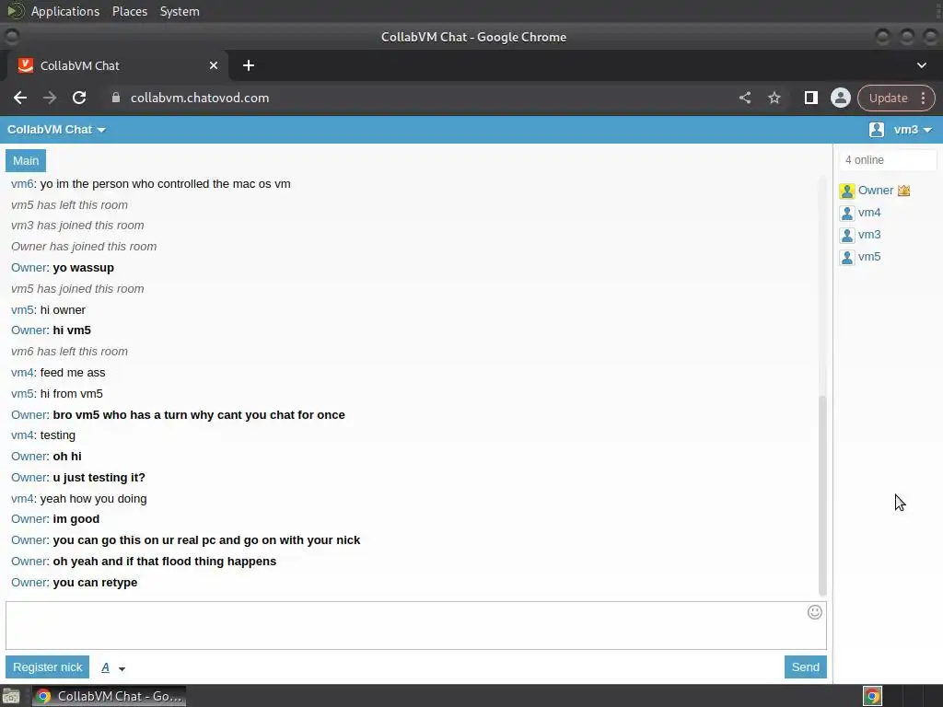Image resolution: width=943 pixels, height=707 pixels.
Task: Click message 'u just testing it?'
Action: pyautogui.click(x=99, y=478)
